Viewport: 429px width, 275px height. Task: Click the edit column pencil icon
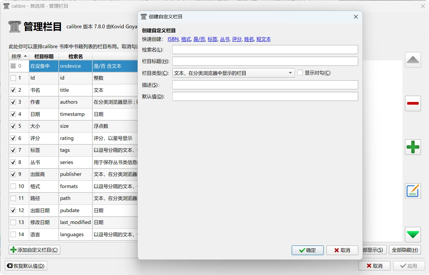tap(413, 191)
